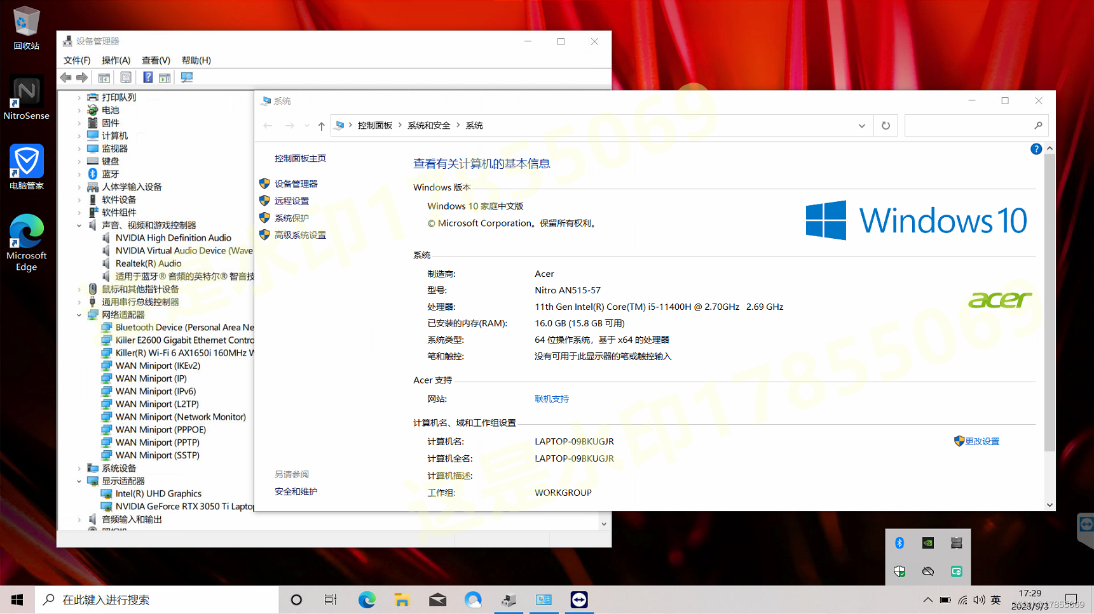The width and height of the screenshot is (1094, 614).
Task: Open the Recycle Bin desktop icon
Action: tap(26, 29)
